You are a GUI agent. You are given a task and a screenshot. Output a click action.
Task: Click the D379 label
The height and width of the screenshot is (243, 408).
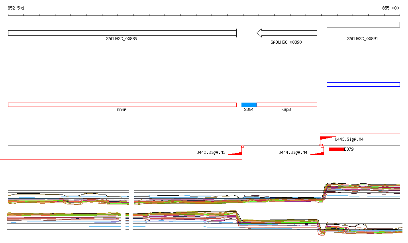349,149
